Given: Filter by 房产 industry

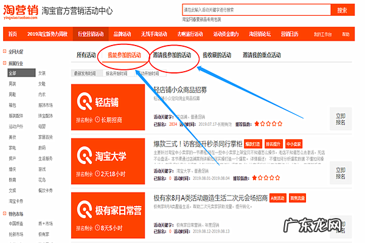Looking at the screenshot, I should 12,159.
